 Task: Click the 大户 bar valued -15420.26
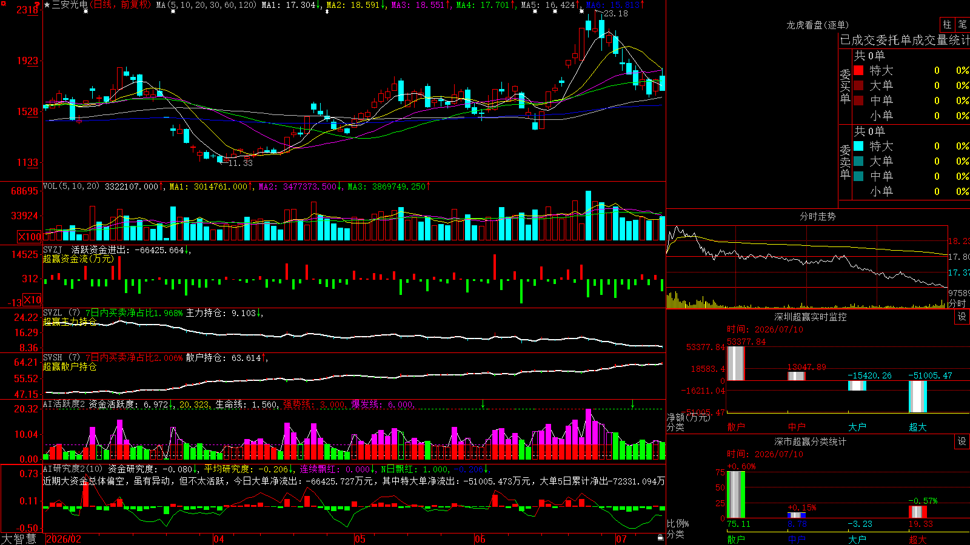pyautogui.click(x=857, y=386)
